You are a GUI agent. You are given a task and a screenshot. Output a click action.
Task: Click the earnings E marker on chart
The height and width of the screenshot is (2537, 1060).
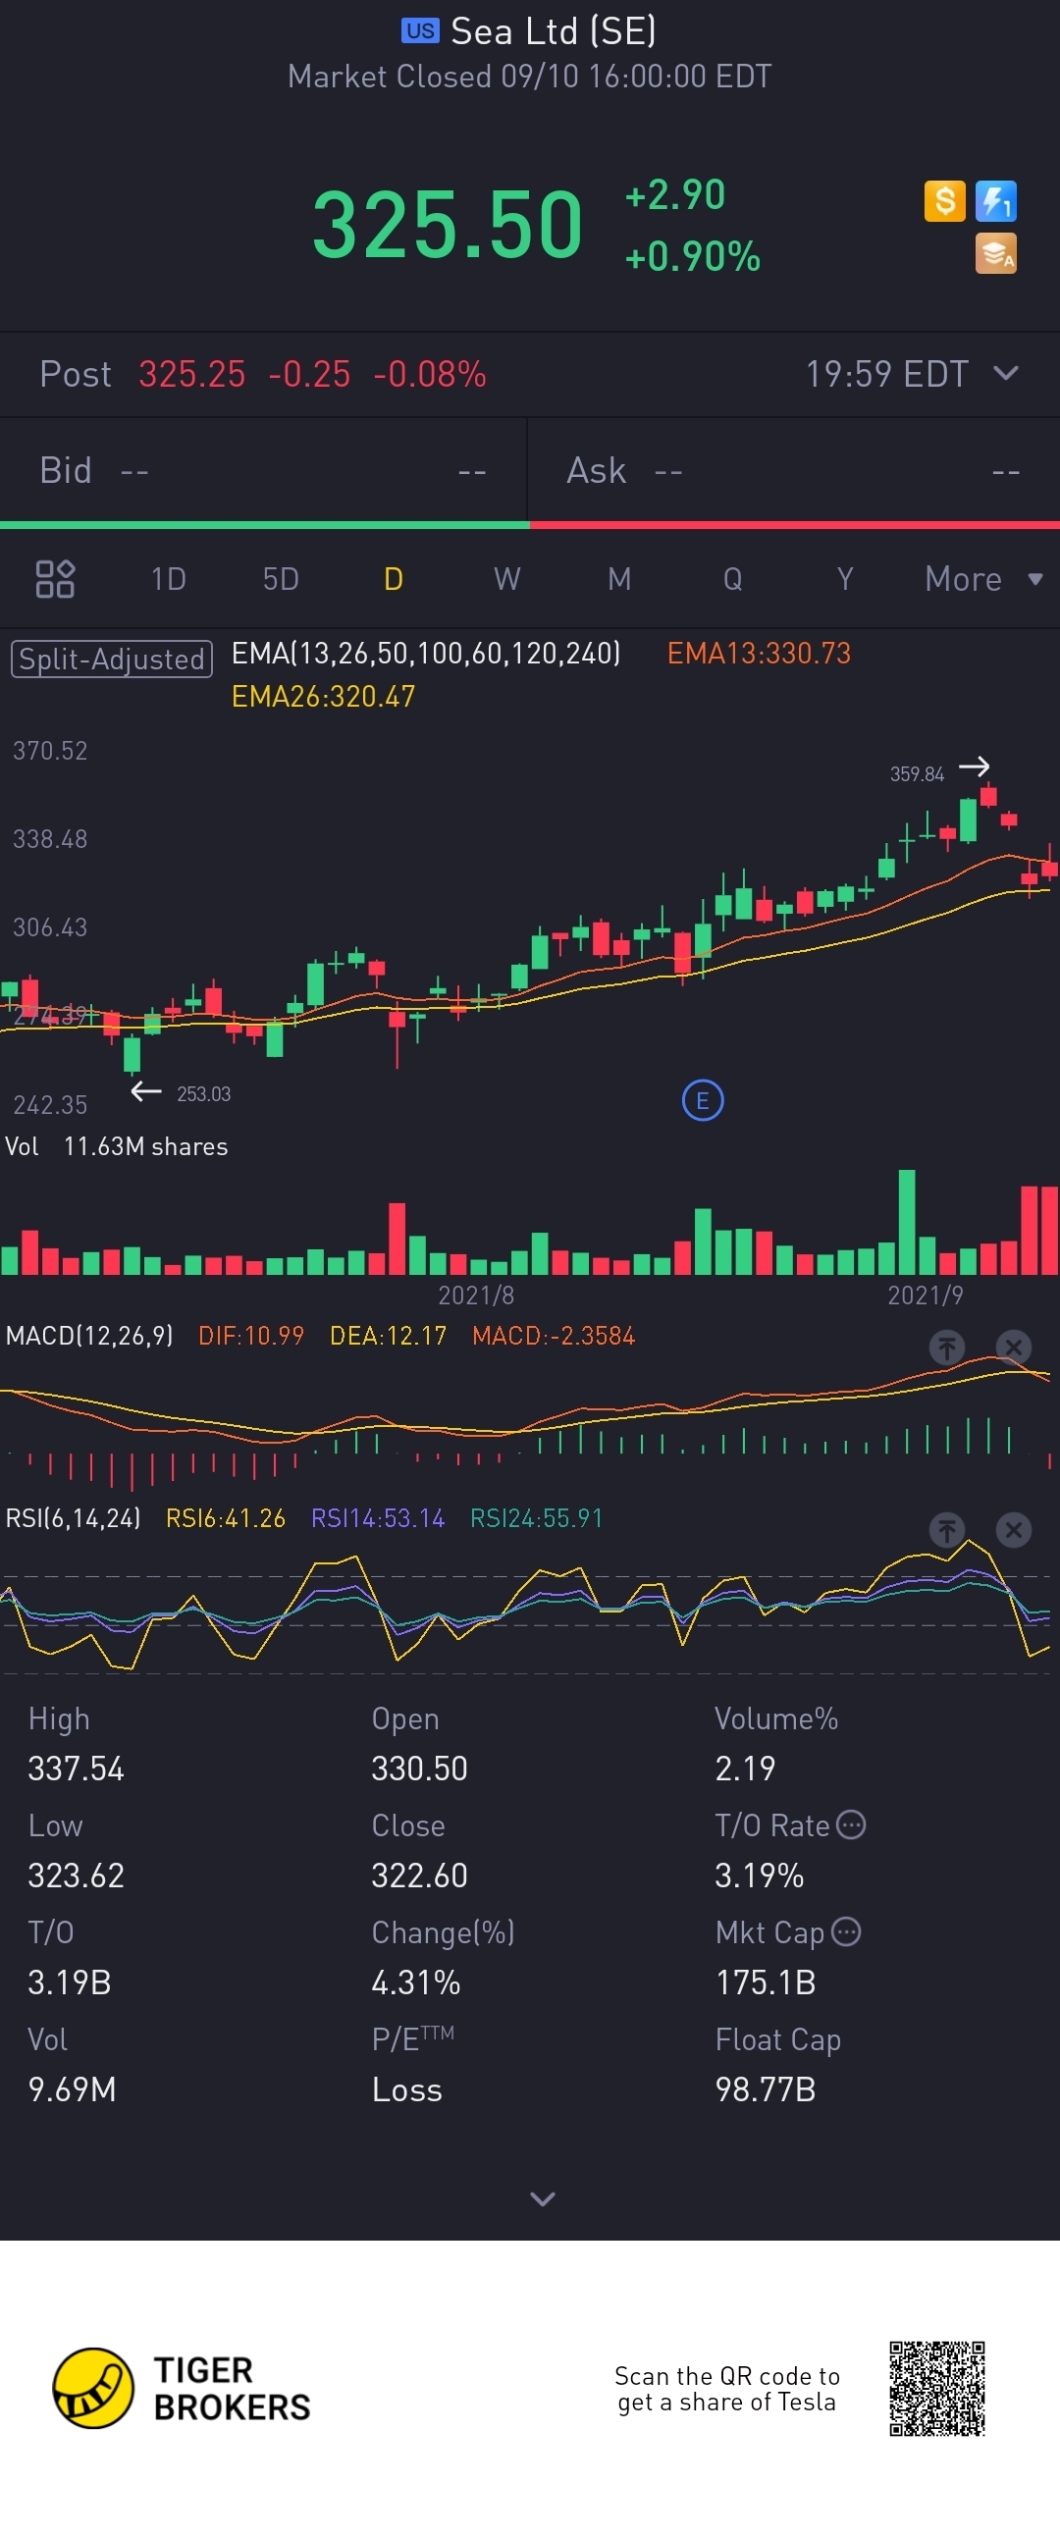click(703, 1100)
